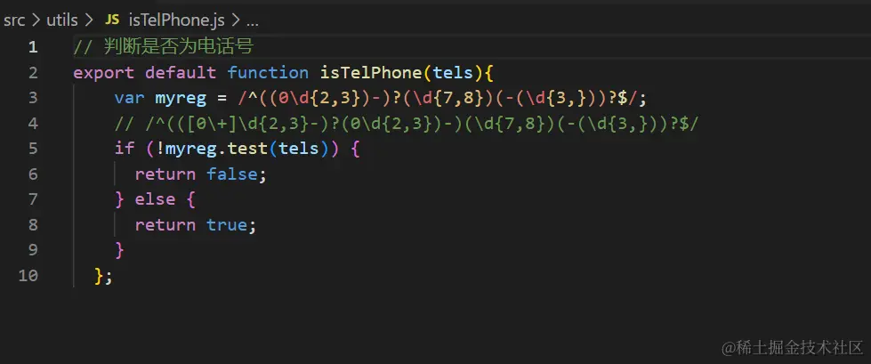This screenshot has width=871, height=364.
Task: Click 'return' on line 8
Action: pyautogui.click(x=165, y=225)
